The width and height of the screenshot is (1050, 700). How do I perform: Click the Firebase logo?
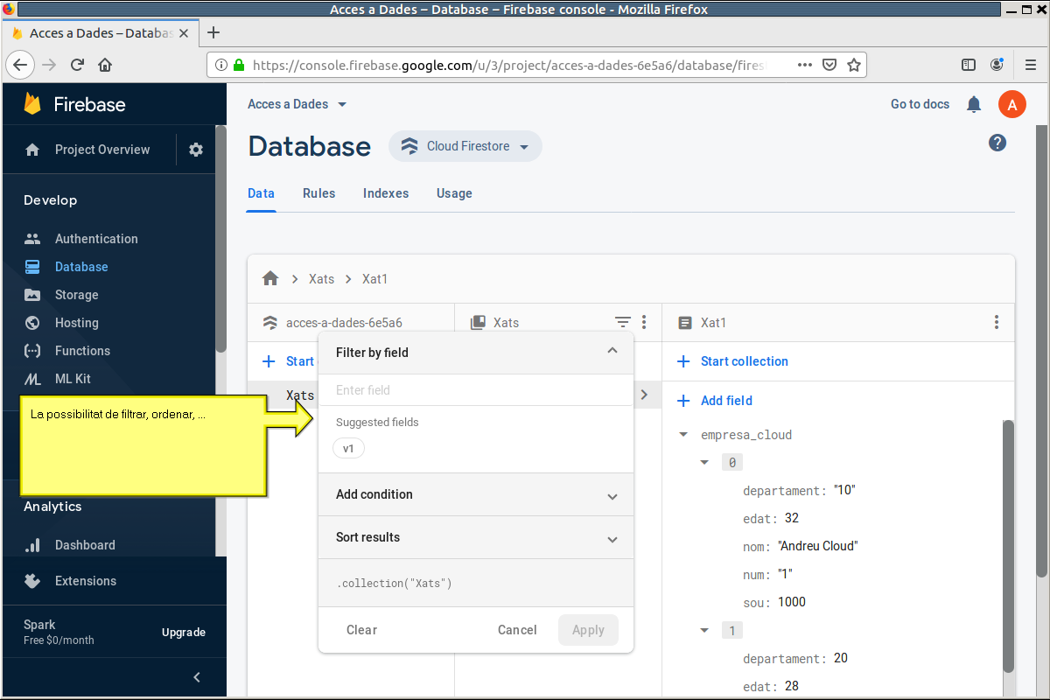click(74, 104)
